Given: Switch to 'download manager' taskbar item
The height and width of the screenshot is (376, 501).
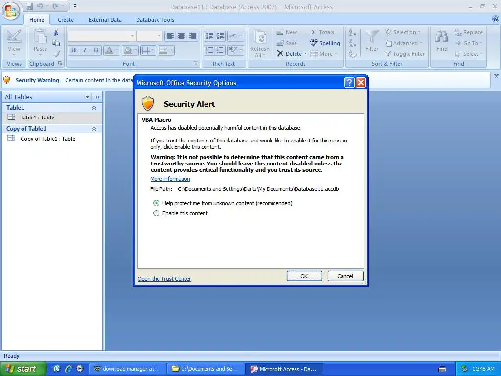Looking at the screenshot, I should point(127,369).
